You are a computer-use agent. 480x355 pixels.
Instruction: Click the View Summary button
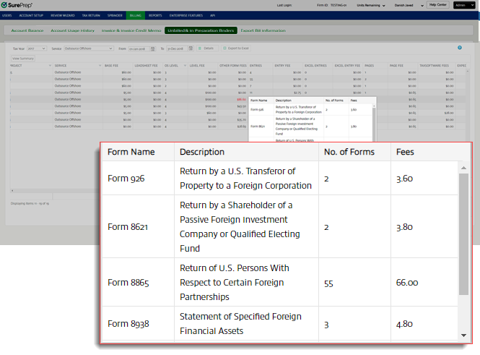(22, 57)
